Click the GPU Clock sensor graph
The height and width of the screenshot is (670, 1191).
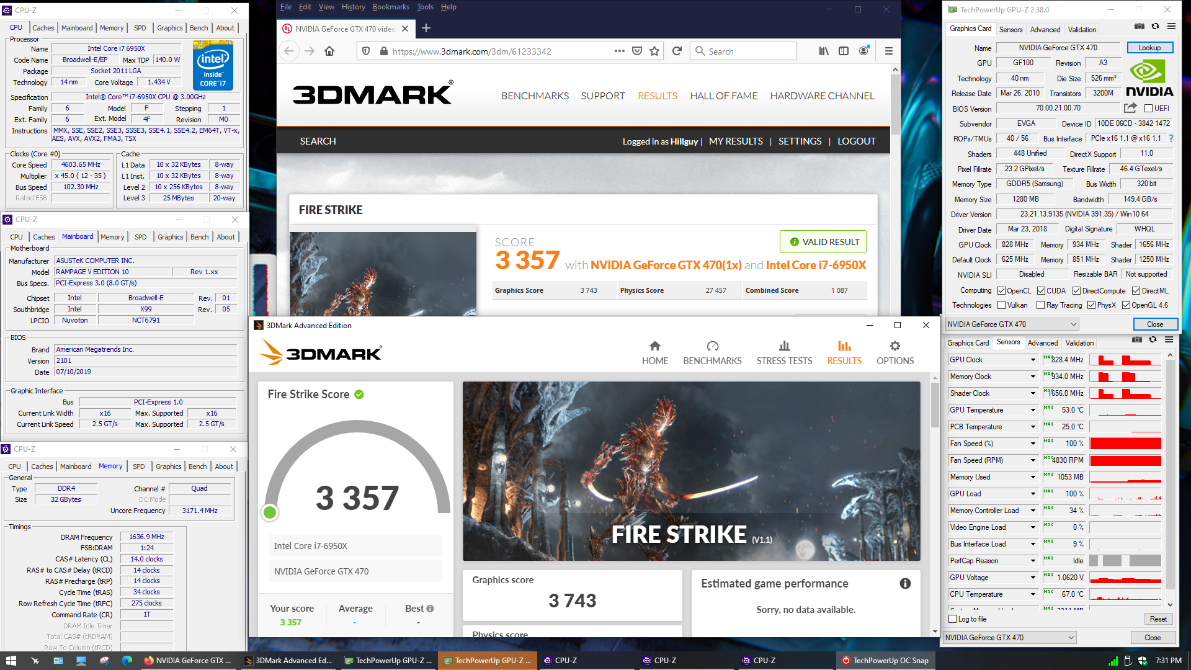tap(1125, 360)
